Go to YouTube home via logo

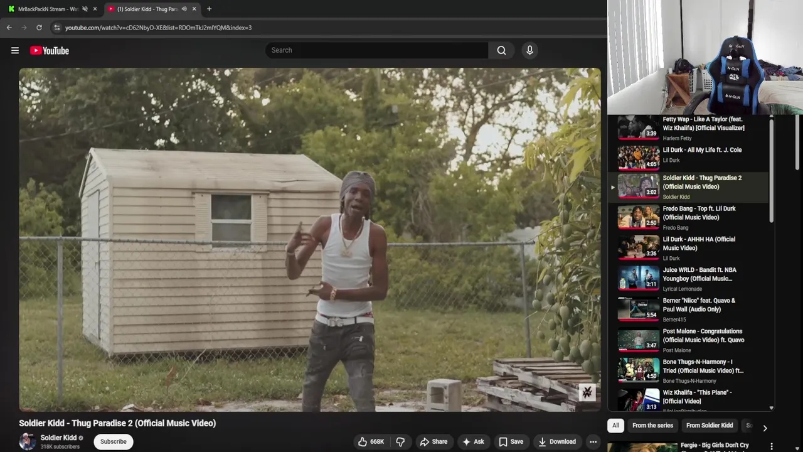(x=50, y=50)
